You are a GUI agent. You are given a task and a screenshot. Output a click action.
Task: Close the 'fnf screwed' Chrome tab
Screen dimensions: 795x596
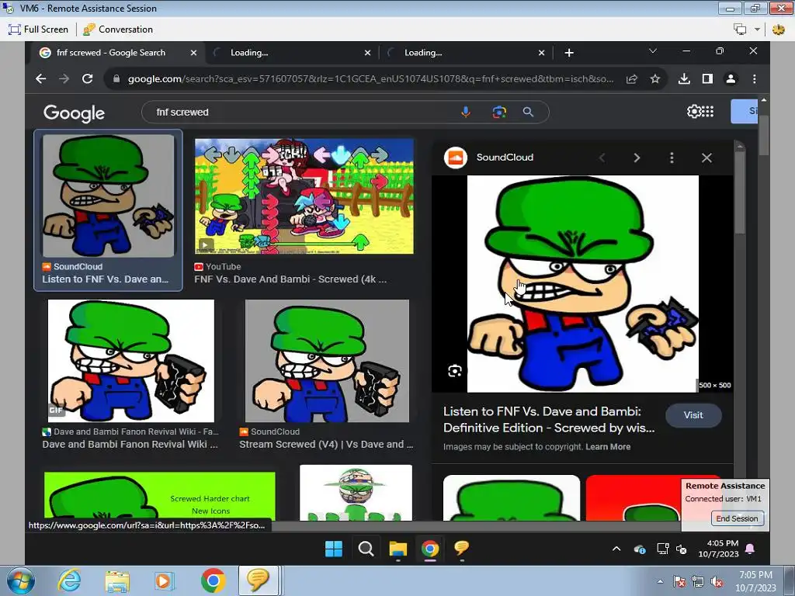pos(193,53)
